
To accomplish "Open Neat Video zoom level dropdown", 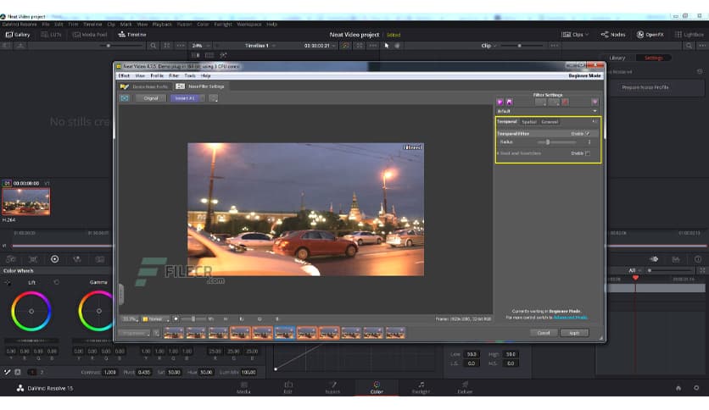I will 130,319.
